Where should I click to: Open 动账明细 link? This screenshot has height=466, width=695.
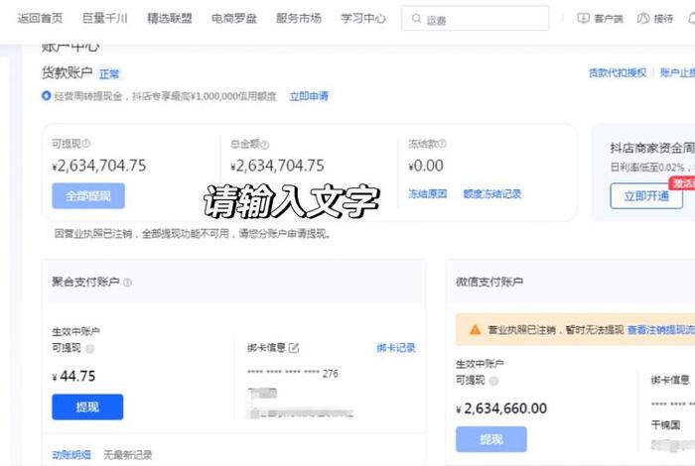[71, 454]
